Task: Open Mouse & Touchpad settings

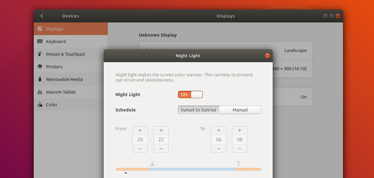Action: pos(71,54)
